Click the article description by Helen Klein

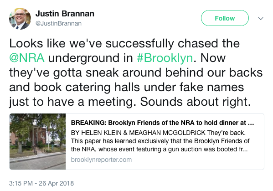pos(160,141)
